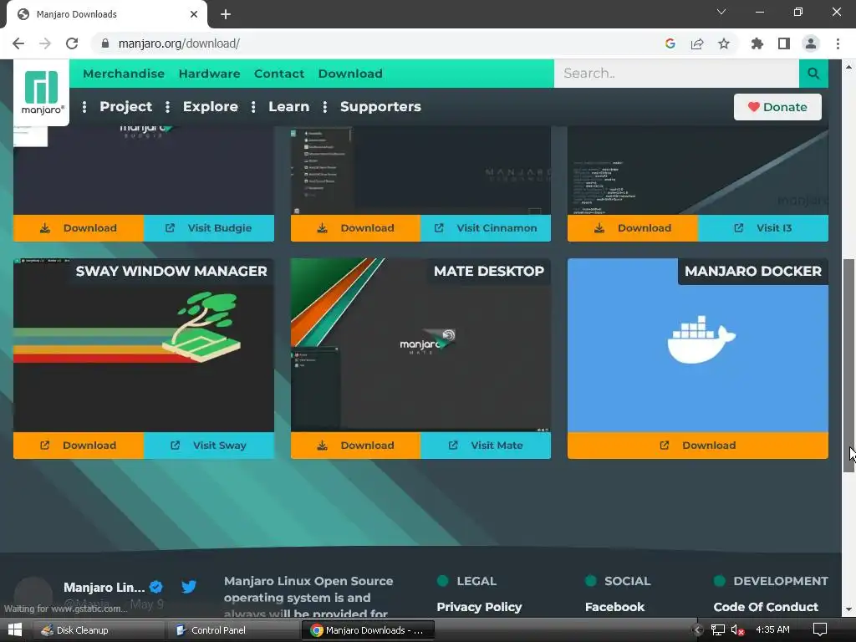Open the notification center icon
Image resolution: width=856 pixels, height=642 pixels.
(820, 630)
